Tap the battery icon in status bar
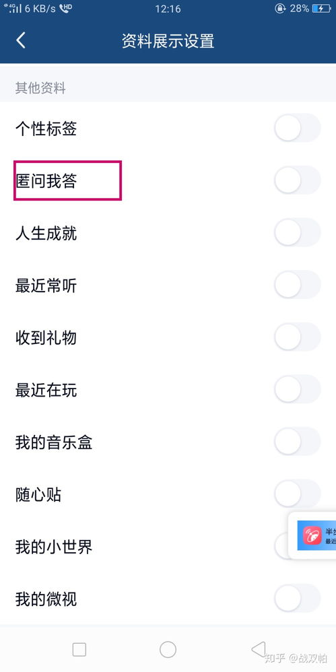Image resolution: width=336 pixels, height=672 pixels. [321, 9]
